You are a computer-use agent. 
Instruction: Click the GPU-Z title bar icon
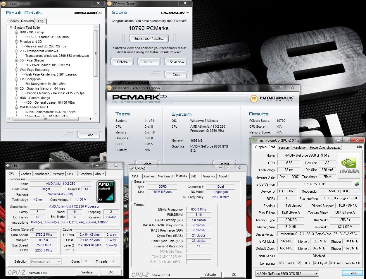(255, 141)
